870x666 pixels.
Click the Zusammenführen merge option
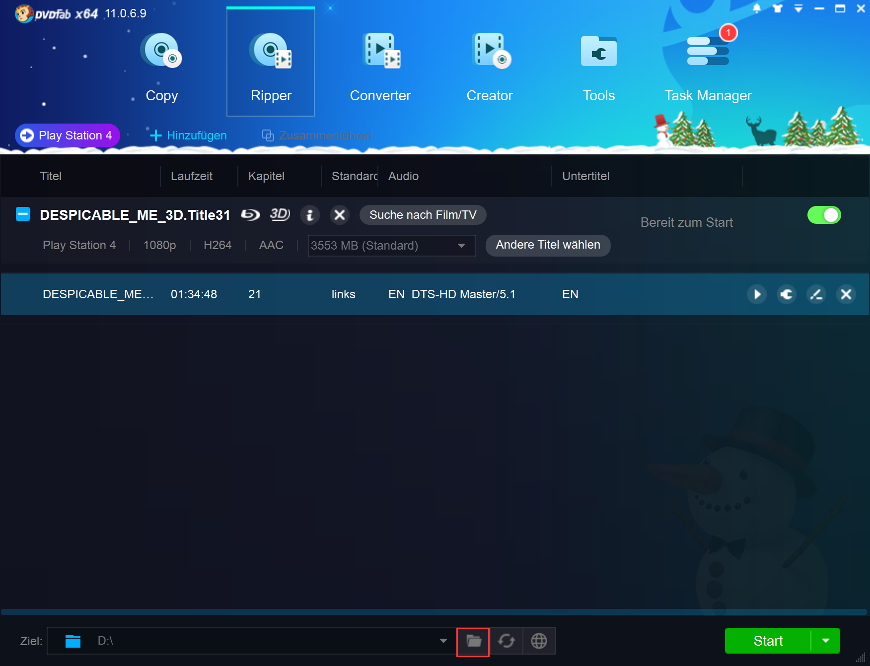click(317, 135)
